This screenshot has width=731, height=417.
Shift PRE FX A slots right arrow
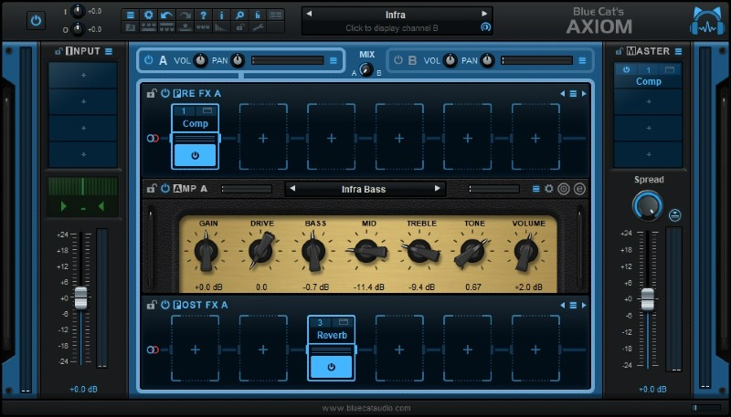pos(584,94)
